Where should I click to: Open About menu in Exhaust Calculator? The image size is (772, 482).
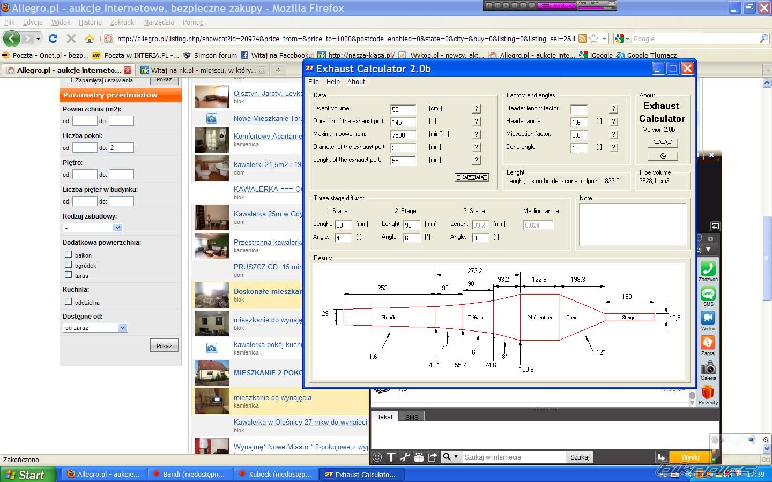pos(356,82)
